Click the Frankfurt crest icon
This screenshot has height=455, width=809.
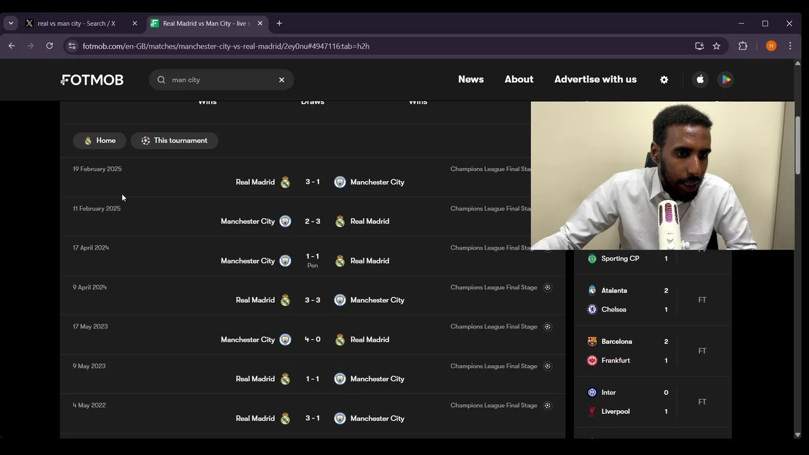[x=592, y=360]
